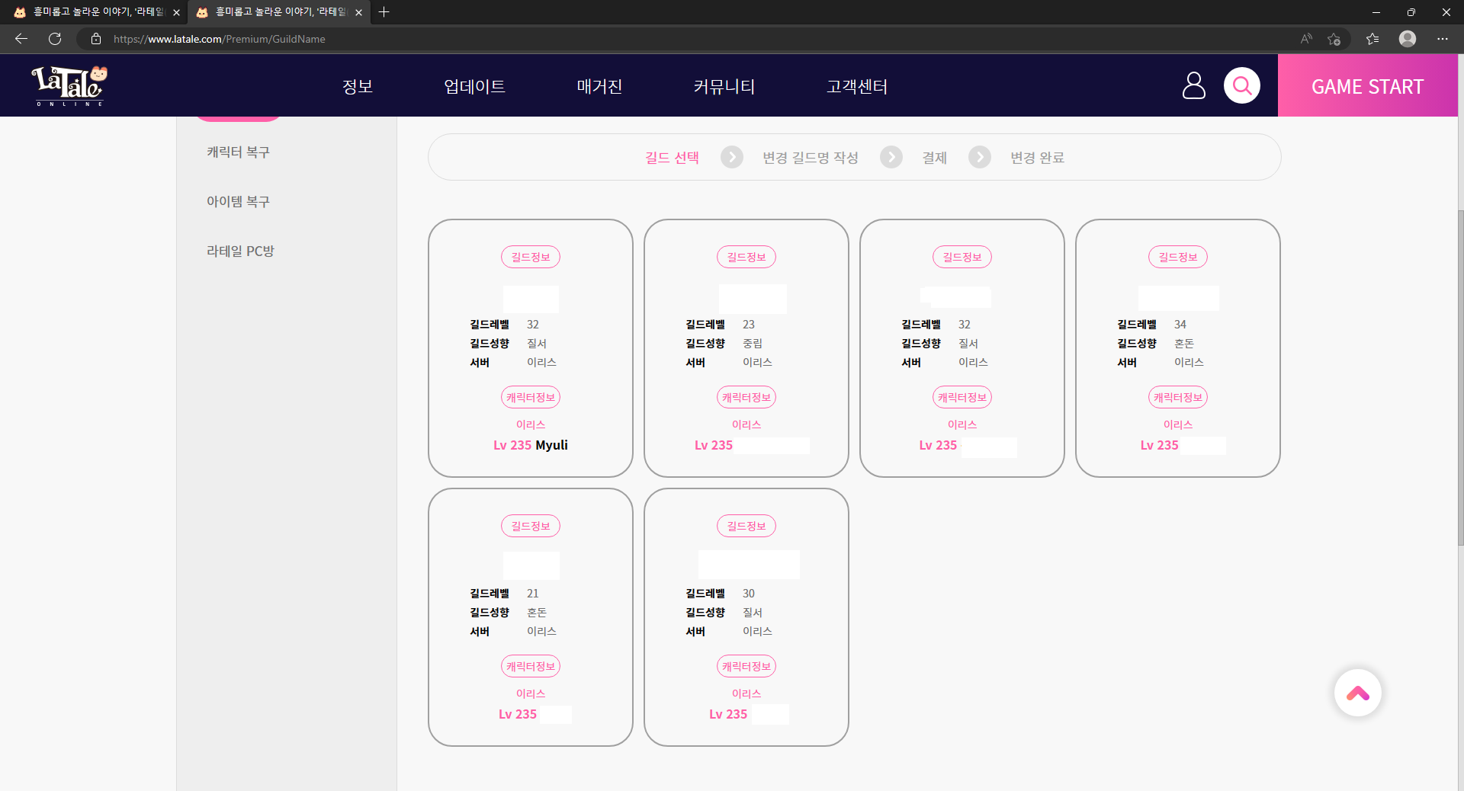The width and height of the screenshot is (1464, 791).
Task: Click the arrow after 결제 step
Action: coord(980,157)
